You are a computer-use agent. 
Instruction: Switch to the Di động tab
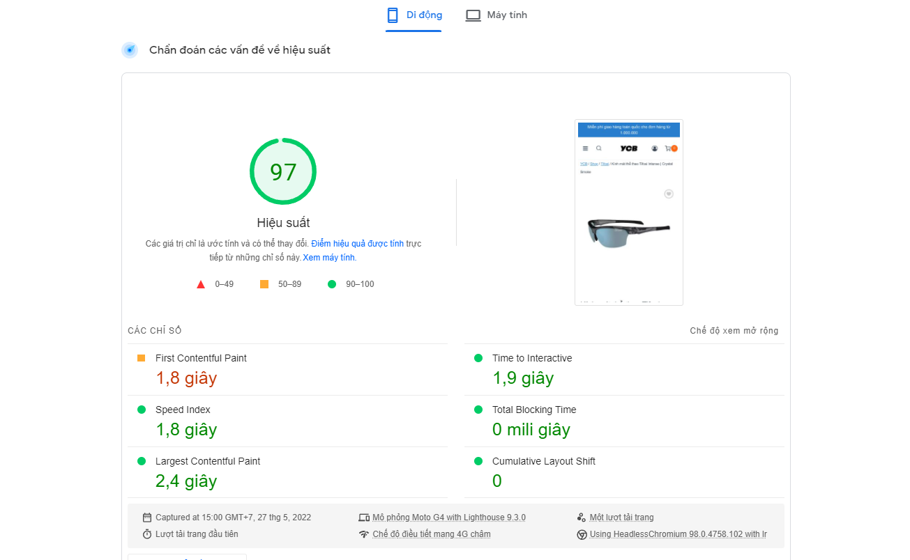coord(414,15)
